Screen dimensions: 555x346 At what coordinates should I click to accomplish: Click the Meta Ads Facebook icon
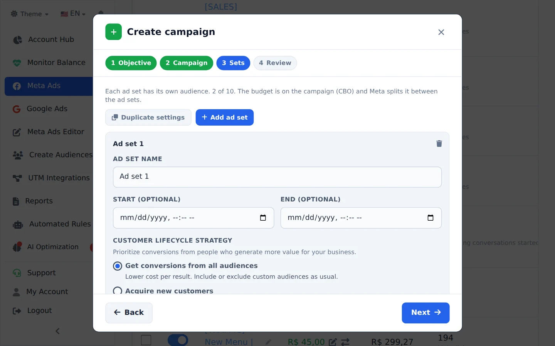click(17, 86)
